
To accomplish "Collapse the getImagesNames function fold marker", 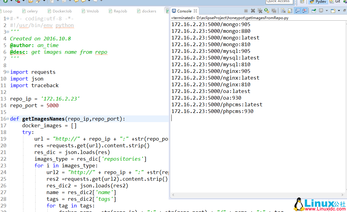I will 8,119.
